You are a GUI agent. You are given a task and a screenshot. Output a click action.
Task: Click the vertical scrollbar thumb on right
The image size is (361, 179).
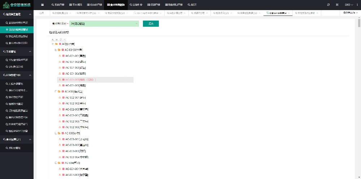359,23
